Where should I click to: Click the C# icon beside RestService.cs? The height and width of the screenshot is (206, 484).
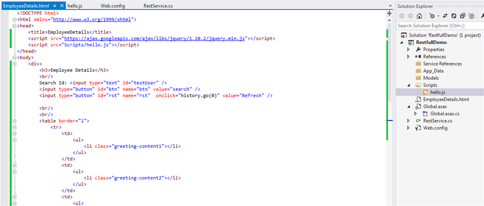pos(418,120)
